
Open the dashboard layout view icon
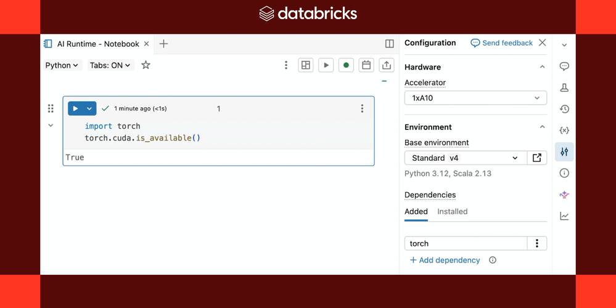[x=306, y=65]
